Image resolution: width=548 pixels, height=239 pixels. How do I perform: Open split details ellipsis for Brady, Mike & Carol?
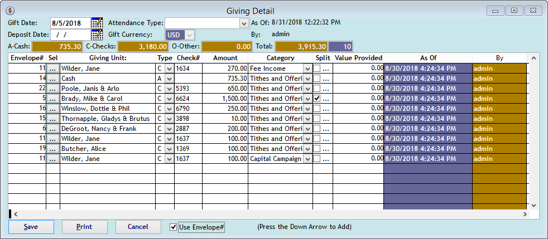(326, 99)
